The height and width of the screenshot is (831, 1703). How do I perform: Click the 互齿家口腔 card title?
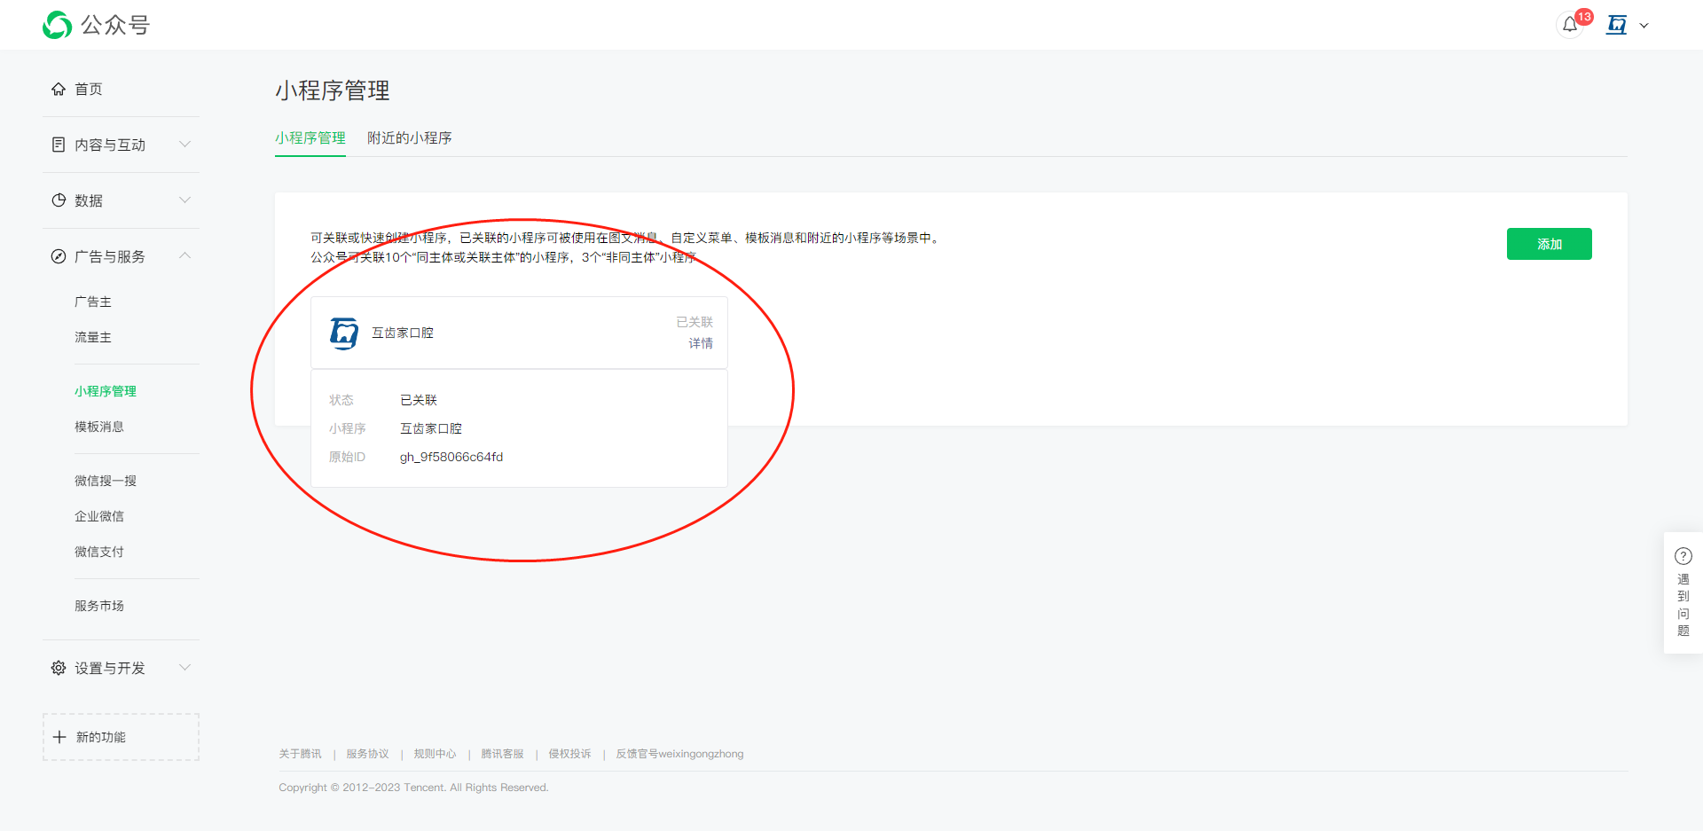pos(403,333)
